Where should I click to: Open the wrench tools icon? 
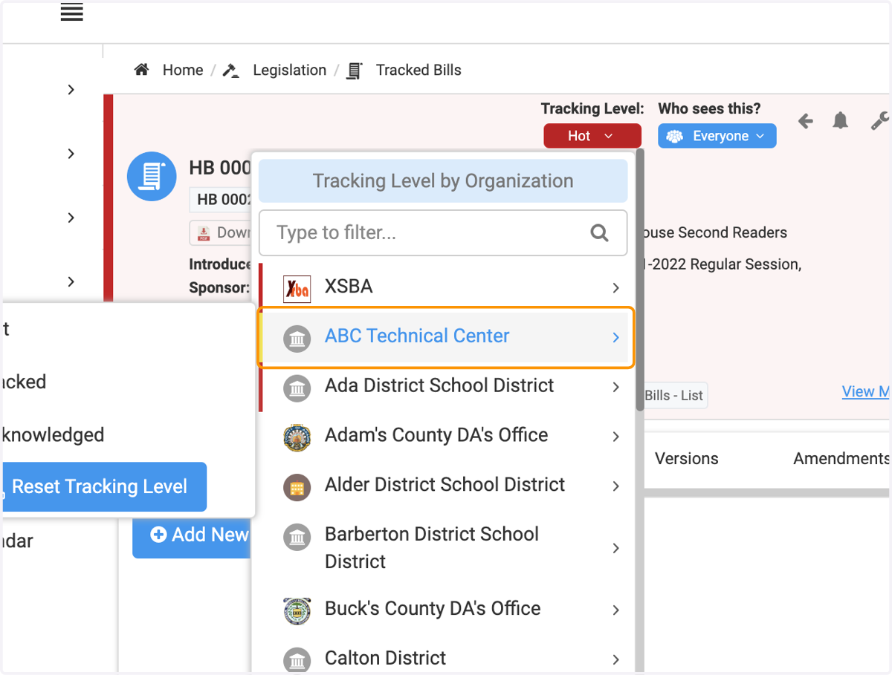click(879, 121)
